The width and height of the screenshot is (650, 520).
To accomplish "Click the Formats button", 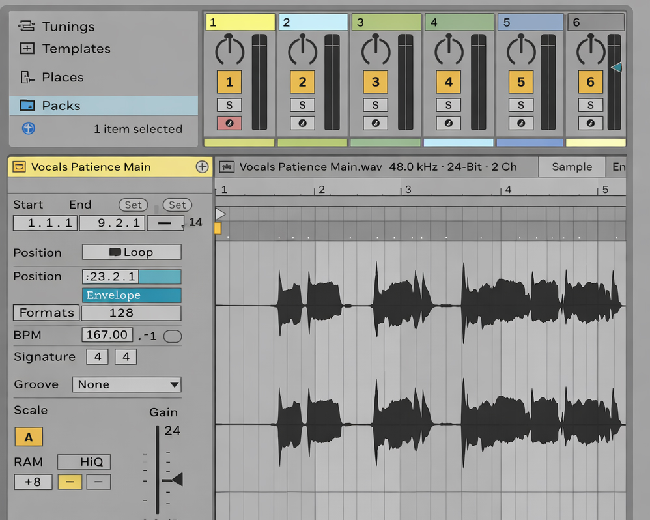I will pyautogui.click(x=46, y=313).
